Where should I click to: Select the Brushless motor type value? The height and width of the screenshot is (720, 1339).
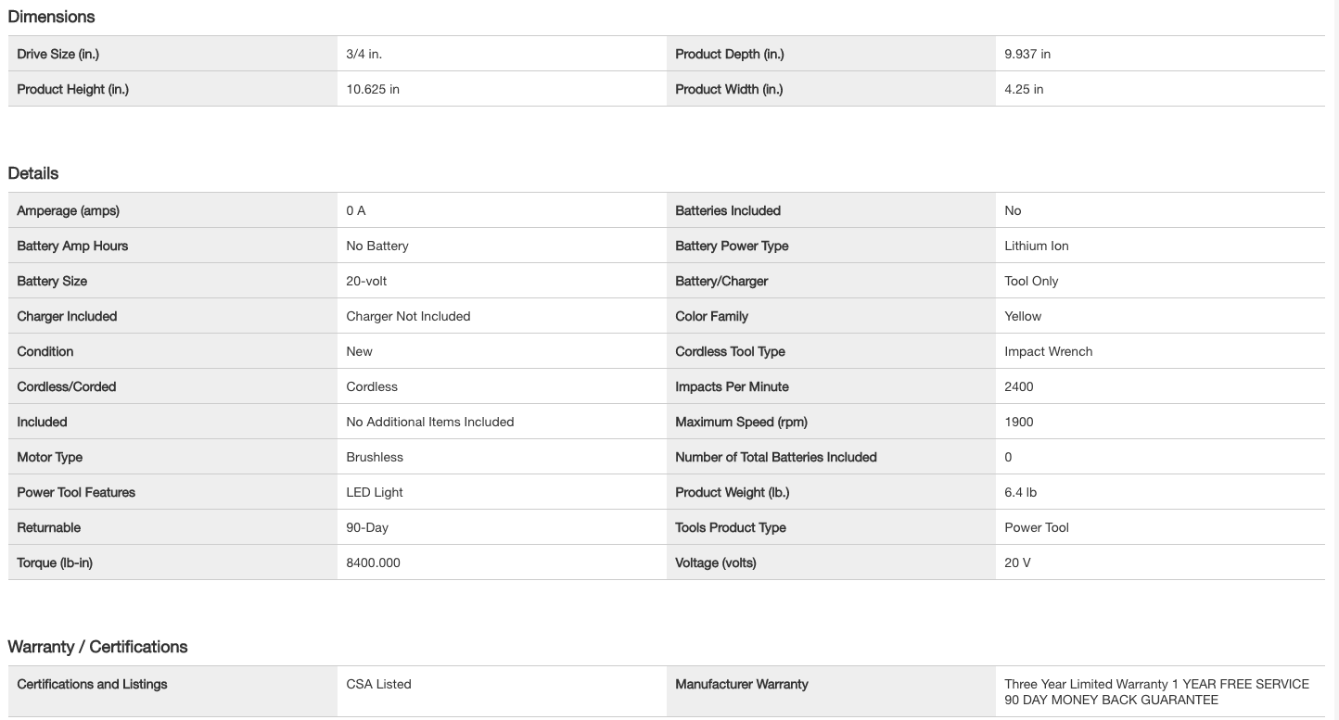(375, 457)
